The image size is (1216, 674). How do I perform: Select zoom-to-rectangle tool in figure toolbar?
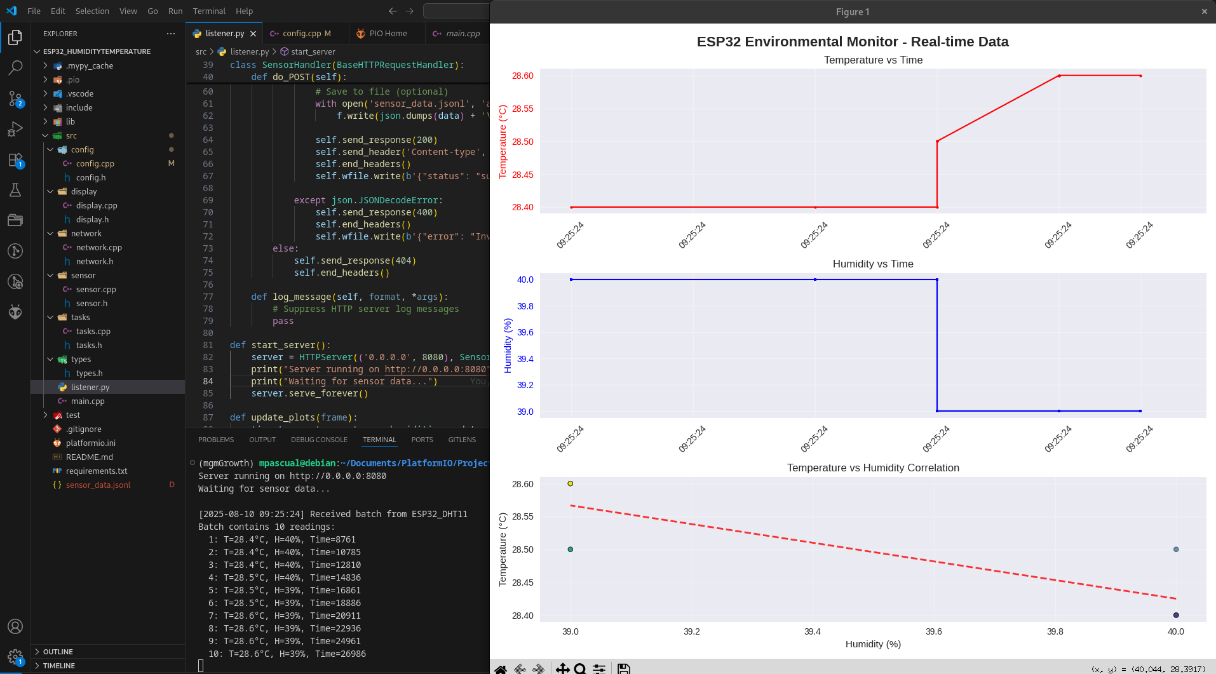pos(580,668)
